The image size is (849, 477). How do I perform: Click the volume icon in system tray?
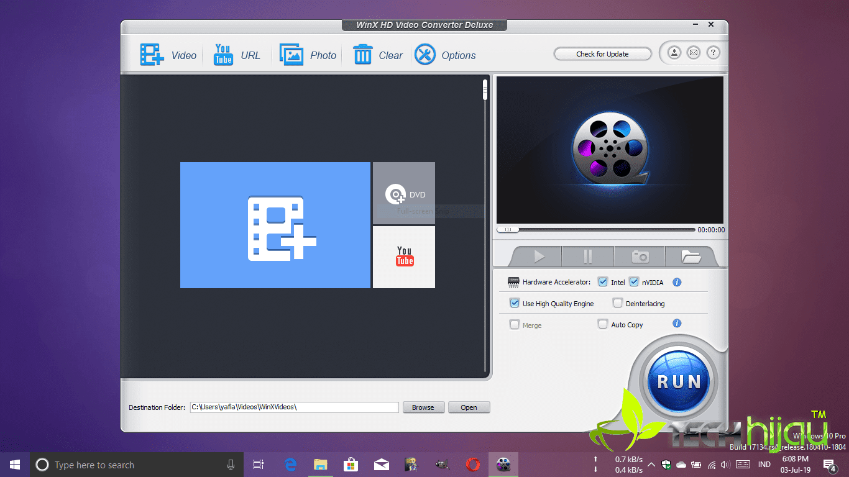coord(726,465)
